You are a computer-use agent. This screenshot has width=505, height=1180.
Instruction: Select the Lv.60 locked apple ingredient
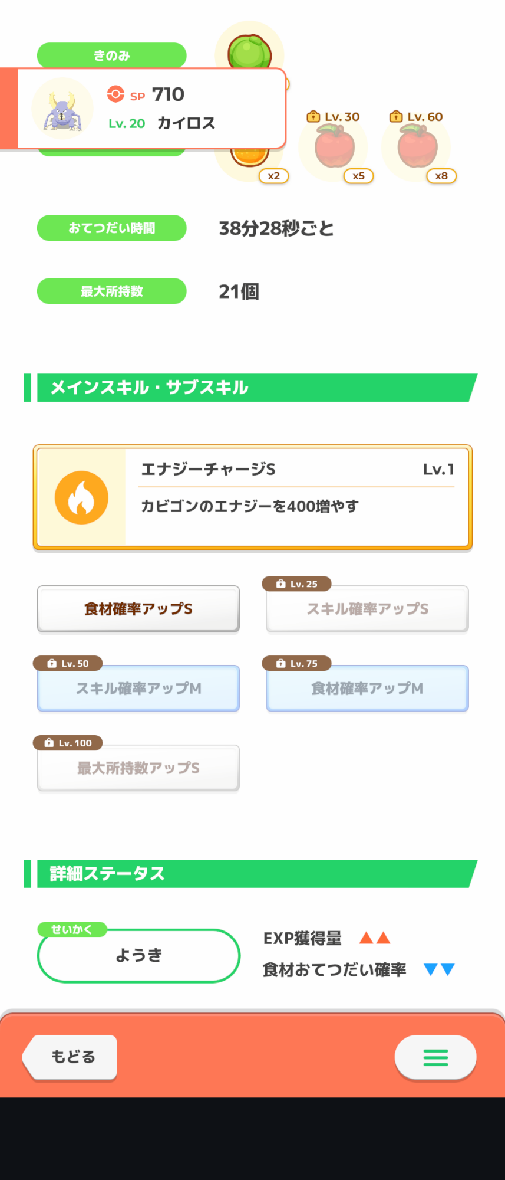[x=417, y=147]
